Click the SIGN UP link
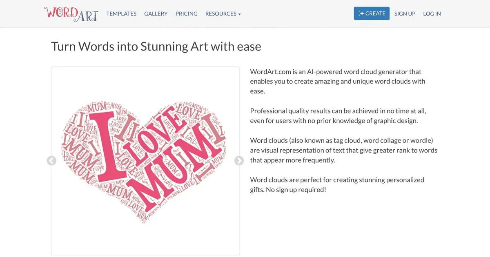Screen dimensions: 490x257 point(405,13)
